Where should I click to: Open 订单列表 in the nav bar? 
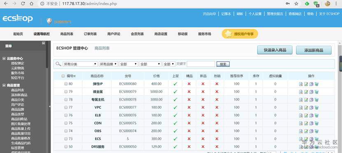(90, 34)
